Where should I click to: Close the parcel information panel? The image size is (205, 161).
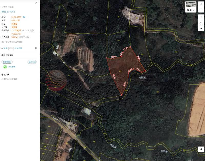tap(36, 3)
